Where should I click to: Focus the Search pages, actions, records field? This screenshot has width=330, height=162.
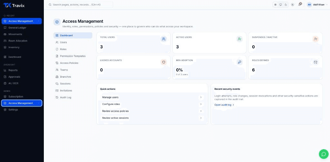80,4
